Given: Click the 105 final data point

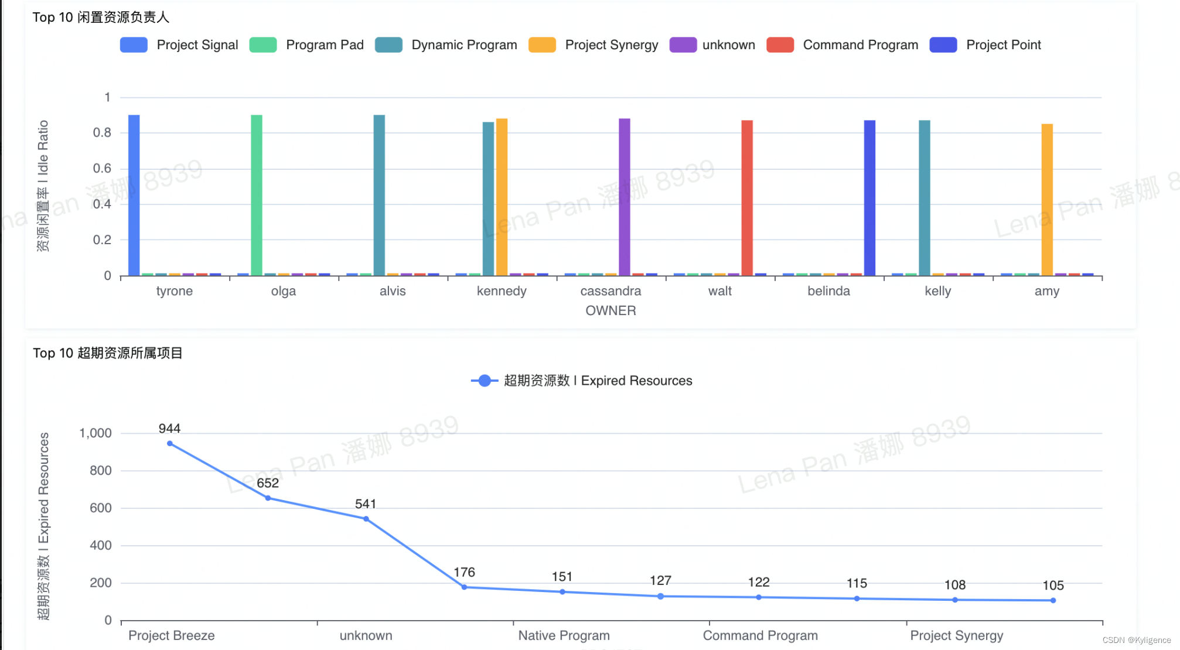Looking at the screenshot, I should (1053, 600).
